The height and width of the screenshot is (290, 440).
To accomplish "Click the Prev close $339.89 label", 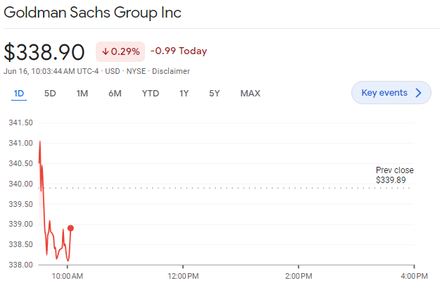I will pyautogui.click(x=394, y=175).
